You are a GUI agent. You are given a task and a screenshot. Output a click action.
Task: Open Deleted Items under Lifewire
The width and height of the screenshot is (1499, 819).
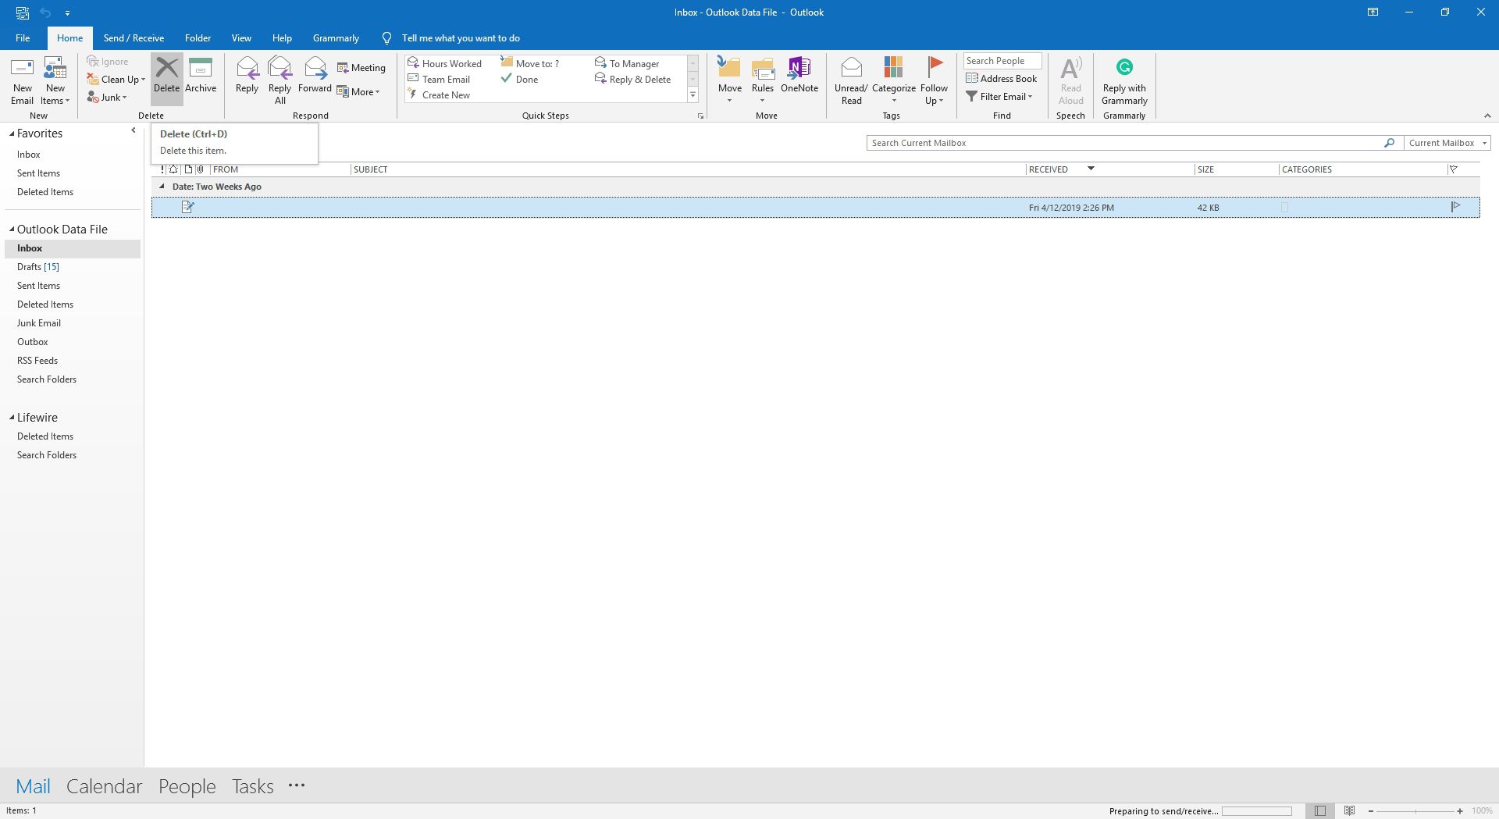[45, 436]
